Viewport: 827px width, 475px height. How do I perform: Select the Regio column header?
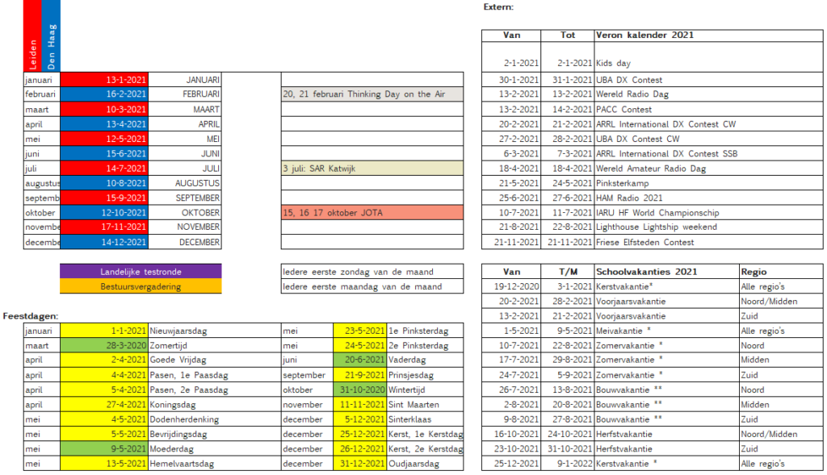[x=781, y=272]
